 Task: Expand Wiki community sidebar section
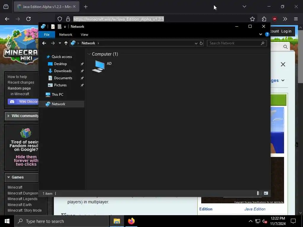[x=22, y=116]
